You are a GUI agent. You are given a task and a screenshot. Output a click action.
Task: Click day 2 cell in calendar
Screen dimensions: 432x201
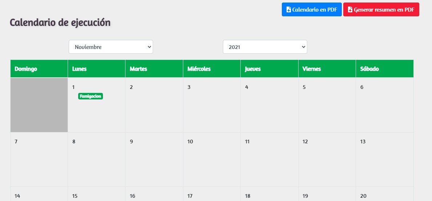click(154, 105)
